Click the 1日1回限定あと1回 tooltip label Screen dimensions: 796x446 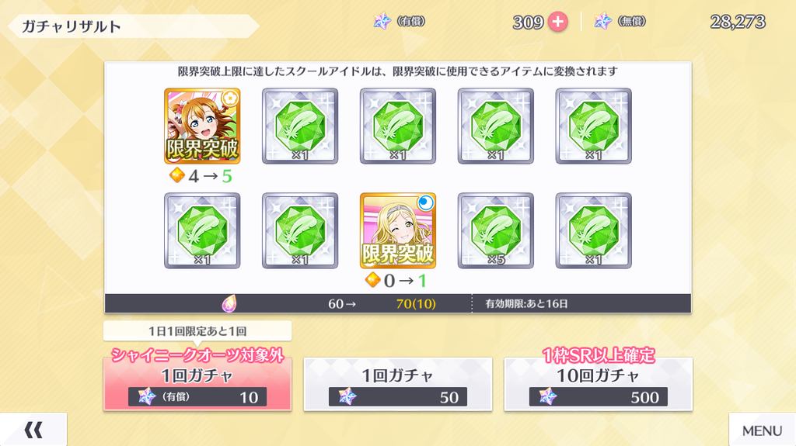tap(197, 331)
